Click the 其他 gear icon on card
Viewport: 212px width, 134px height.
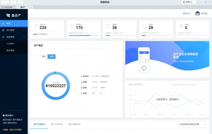click(181, 26)
